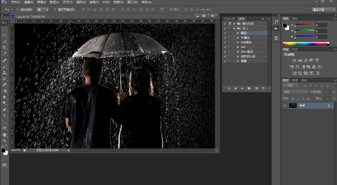
Task: Select the Pen tool
Action: click(5, 110)
